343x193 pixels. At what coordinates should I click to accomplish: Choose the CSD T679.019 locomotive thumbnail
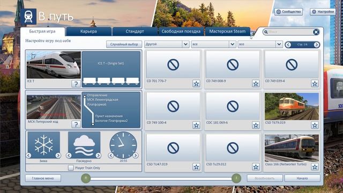[x=292, y=106]
